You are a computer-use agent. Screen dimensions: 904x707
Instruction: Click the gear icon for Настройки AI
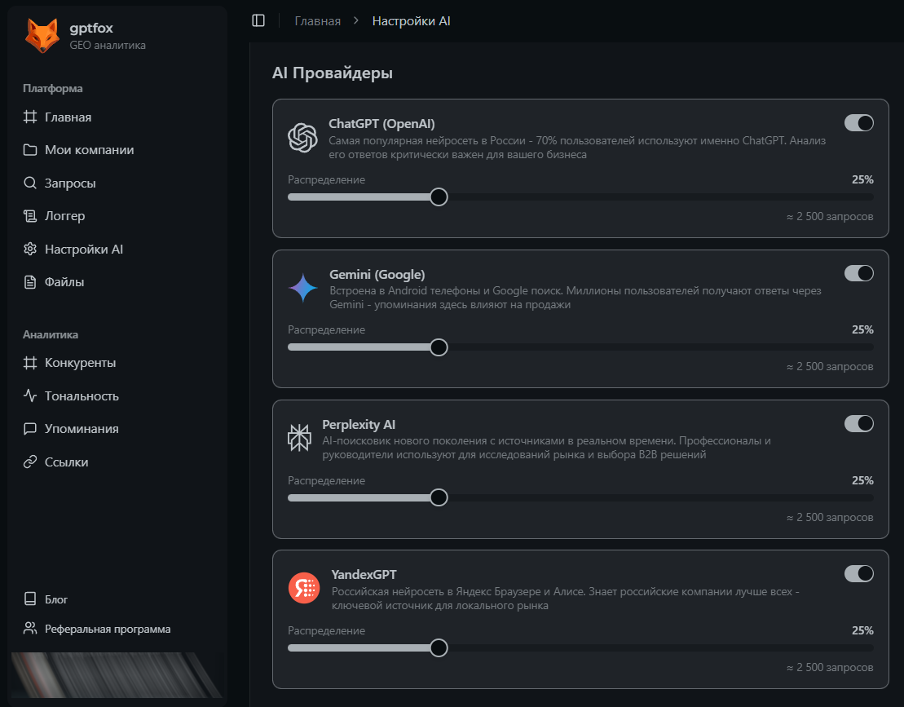coord(30,250)
